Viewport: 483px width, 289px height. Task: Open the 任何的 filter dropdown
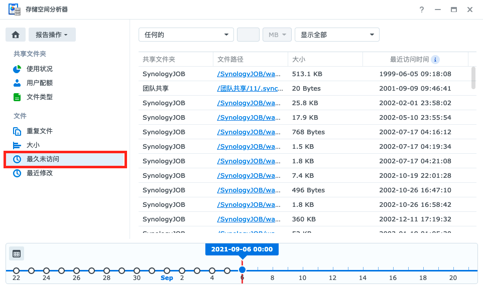186,34
